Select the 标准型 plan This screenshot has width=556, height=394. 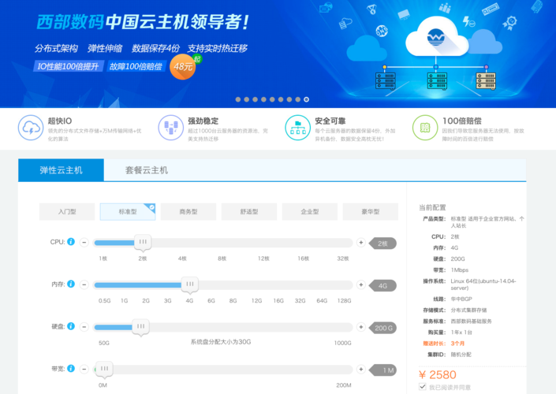point(128,211)
